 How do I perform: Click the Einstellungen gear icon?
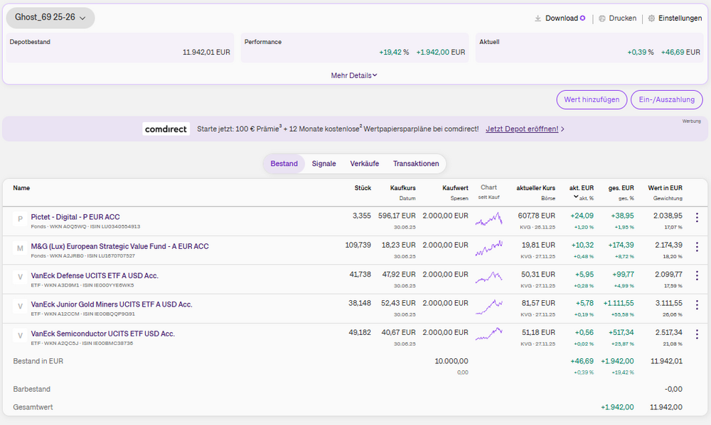tap(651, 18)
